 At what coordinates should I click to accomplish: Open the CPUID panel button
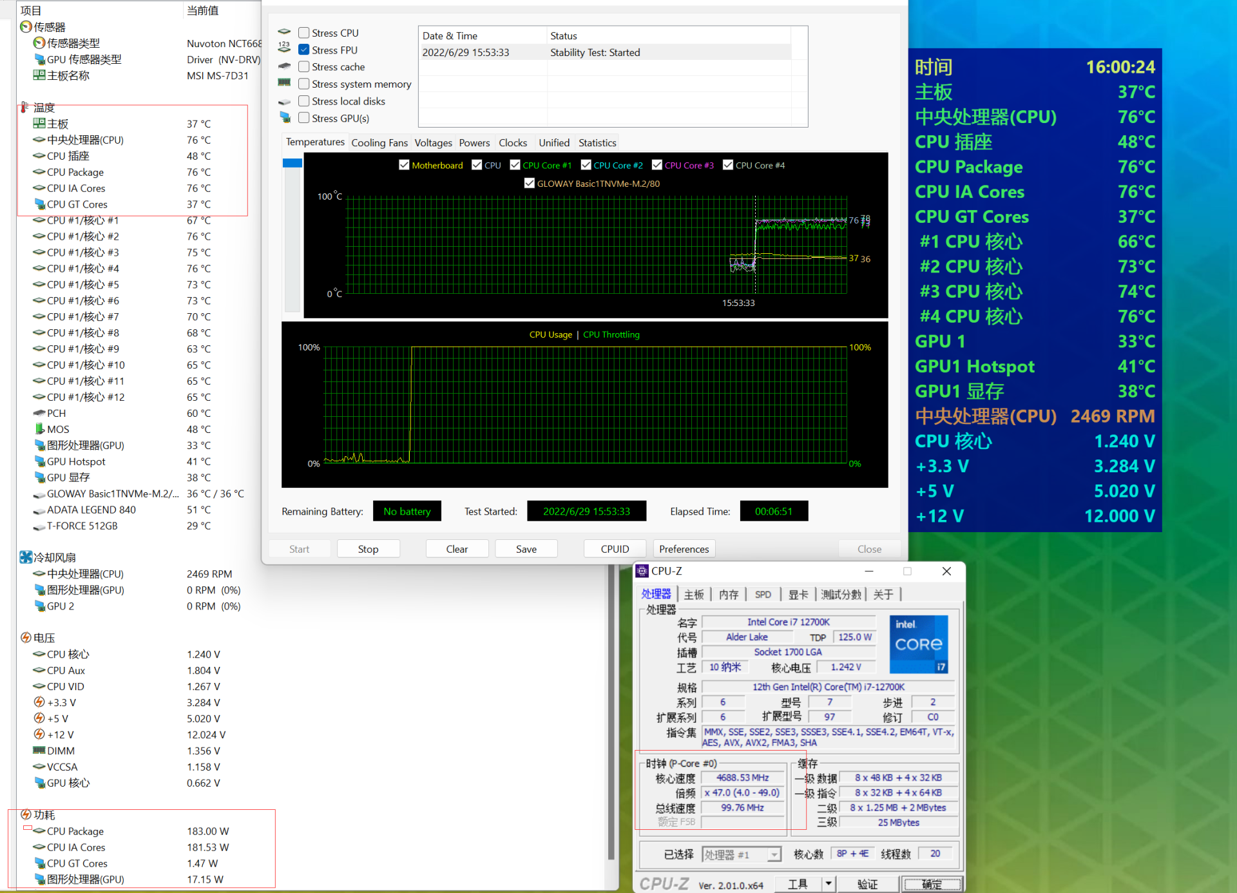coord(615,549)
